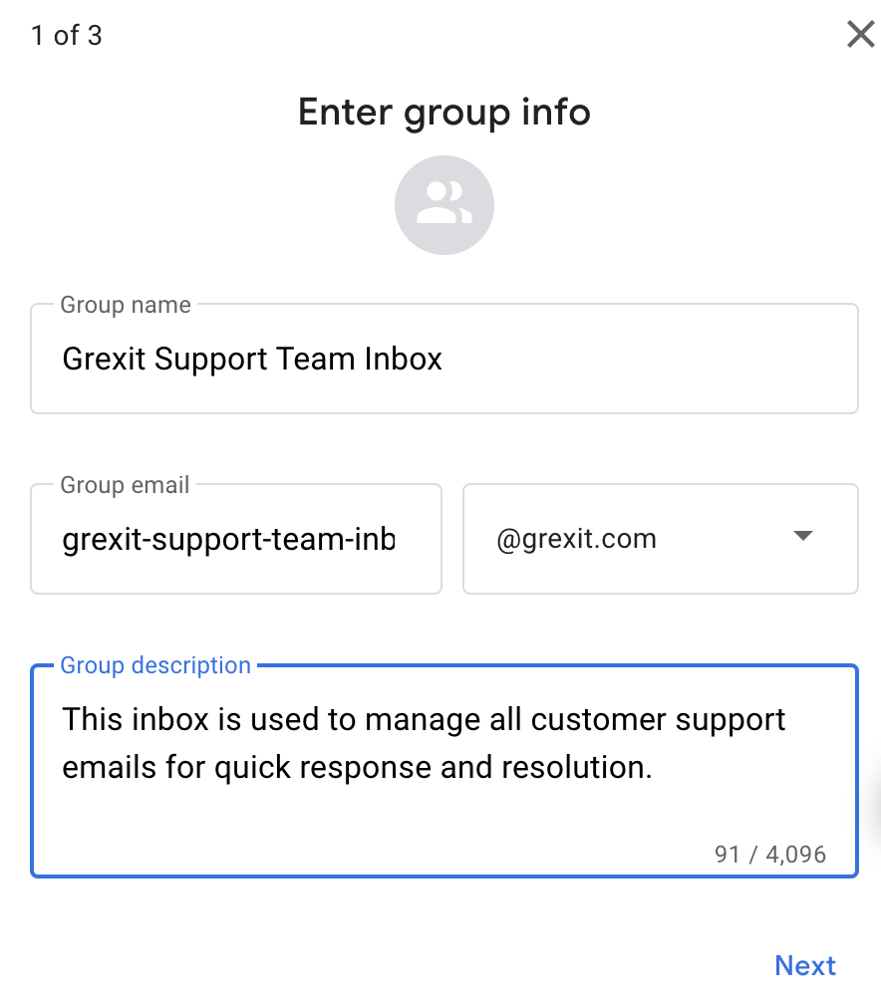Click the people silhouette in the group photo circle
Image resolution: width=881 pixels, height=1000 pixels.
click(444, 204)
